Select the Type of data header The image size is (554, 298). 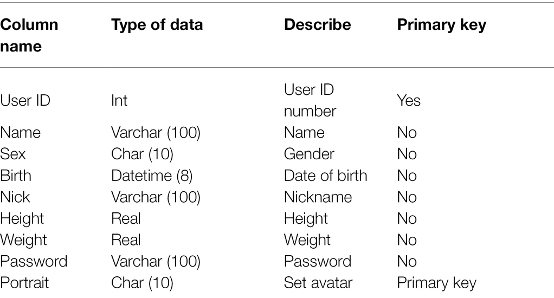tap(157, 25)
